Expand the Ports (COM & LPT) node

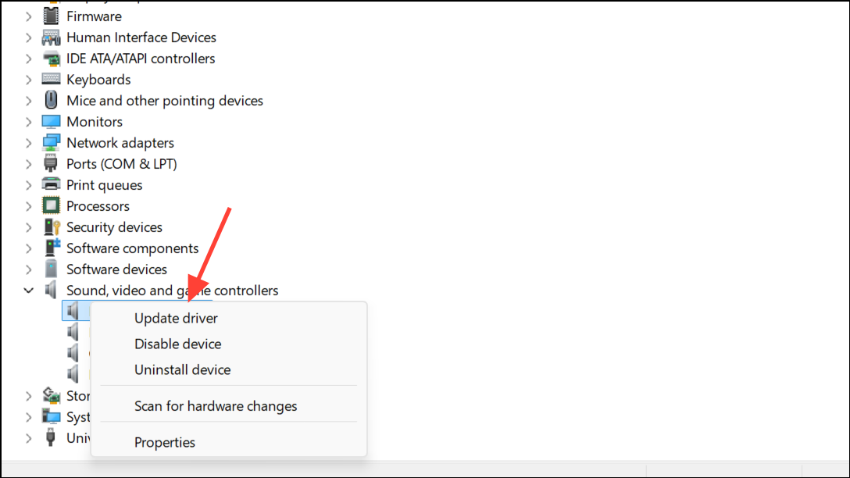(28, 164)
